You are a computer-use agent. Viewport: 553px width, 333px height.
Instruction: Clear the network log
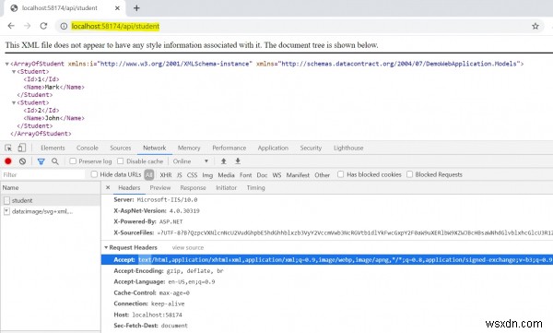[x=22, y=161]
